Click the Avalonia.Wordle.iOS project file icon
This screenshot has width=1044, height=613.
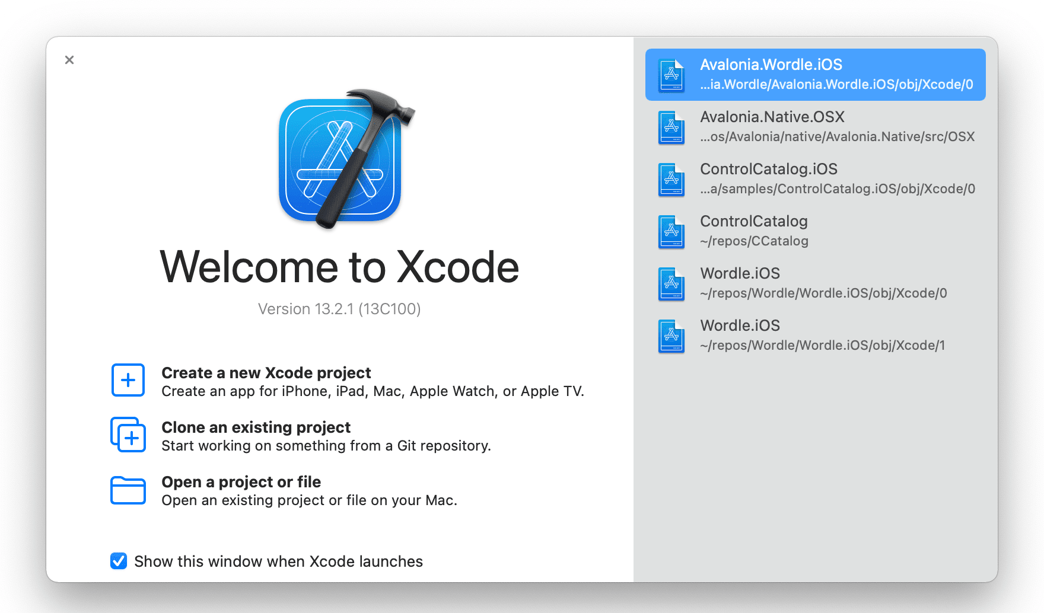pos(671,75)
